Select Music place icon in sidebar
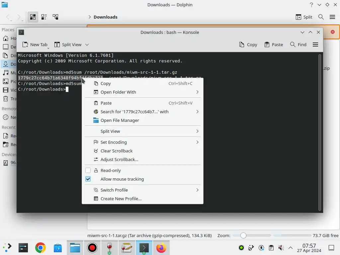Screen dimensions: 340x255 (6, 73)
